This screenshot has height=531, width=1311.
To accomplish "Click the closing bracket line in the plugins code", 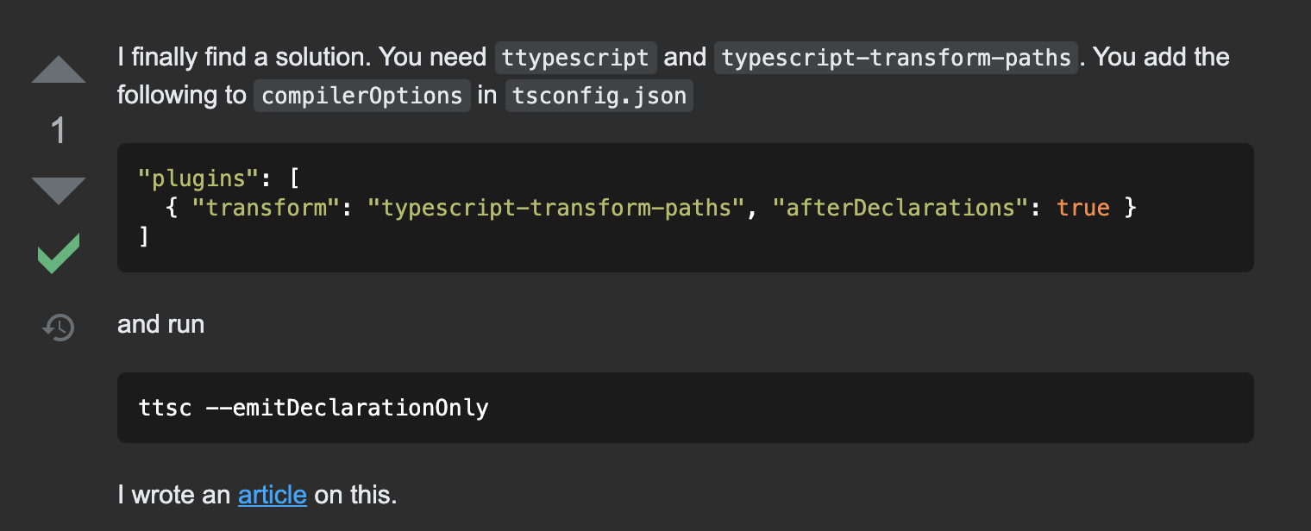I will coord(144,236).
